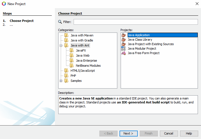Focus the Filter text field
The image size is (201, 139).
[136, 22]
